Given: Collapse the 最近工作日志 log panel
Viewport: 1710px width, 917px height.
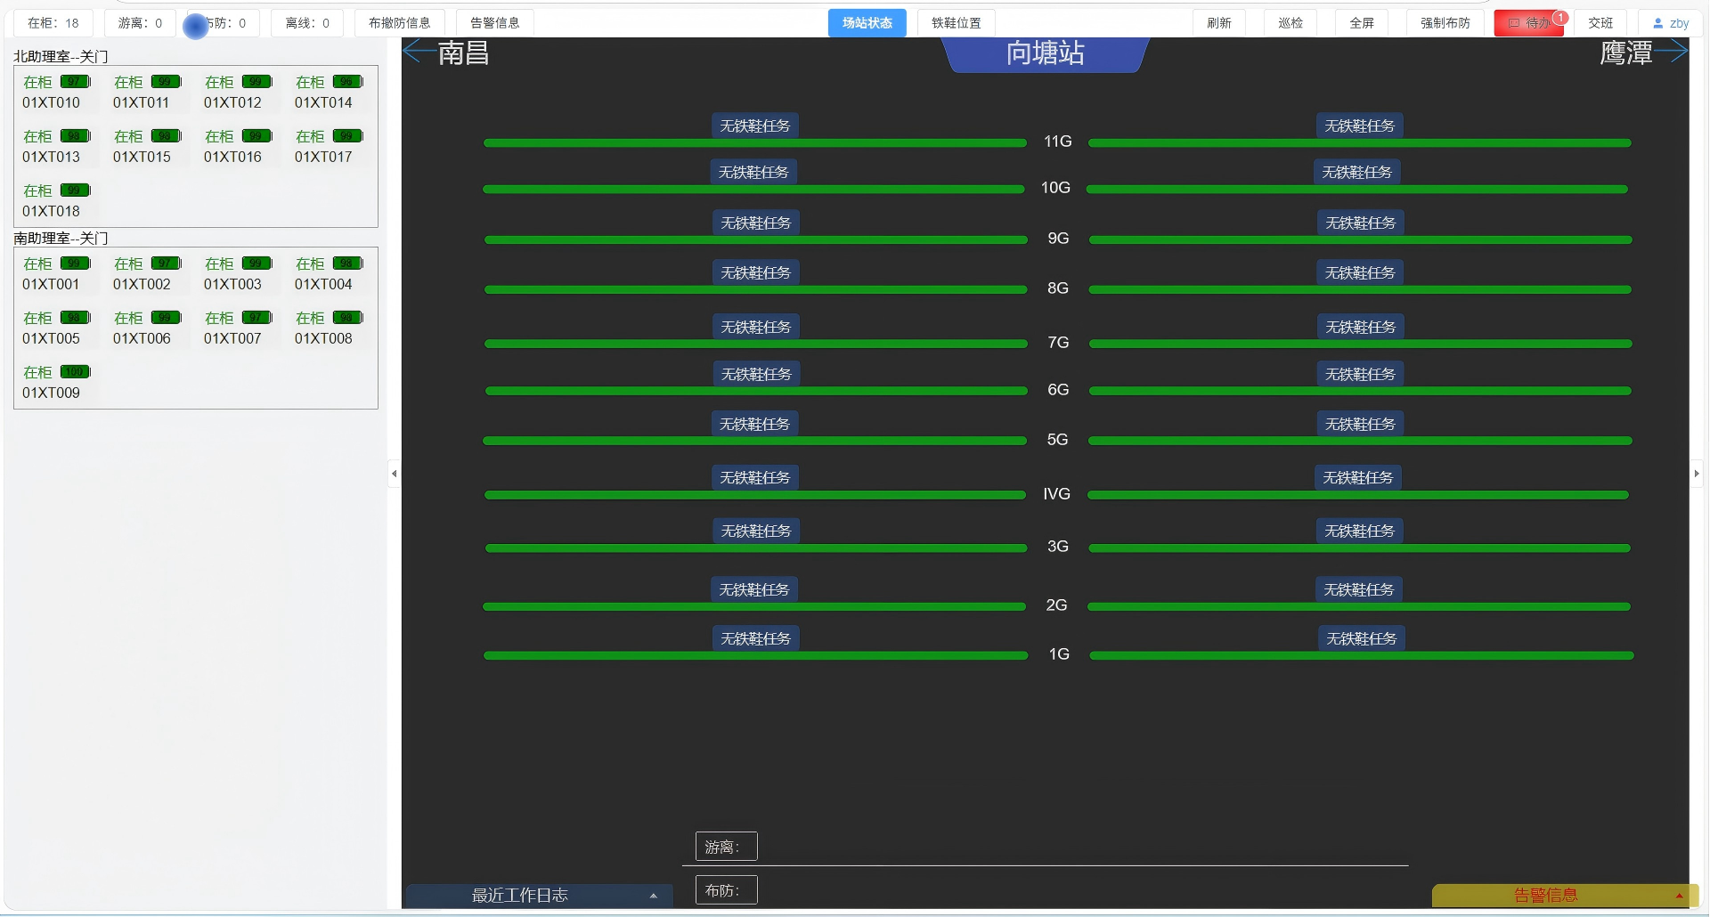Looking at the screenshot, I should pyautogui.click(x=654, y=897).
